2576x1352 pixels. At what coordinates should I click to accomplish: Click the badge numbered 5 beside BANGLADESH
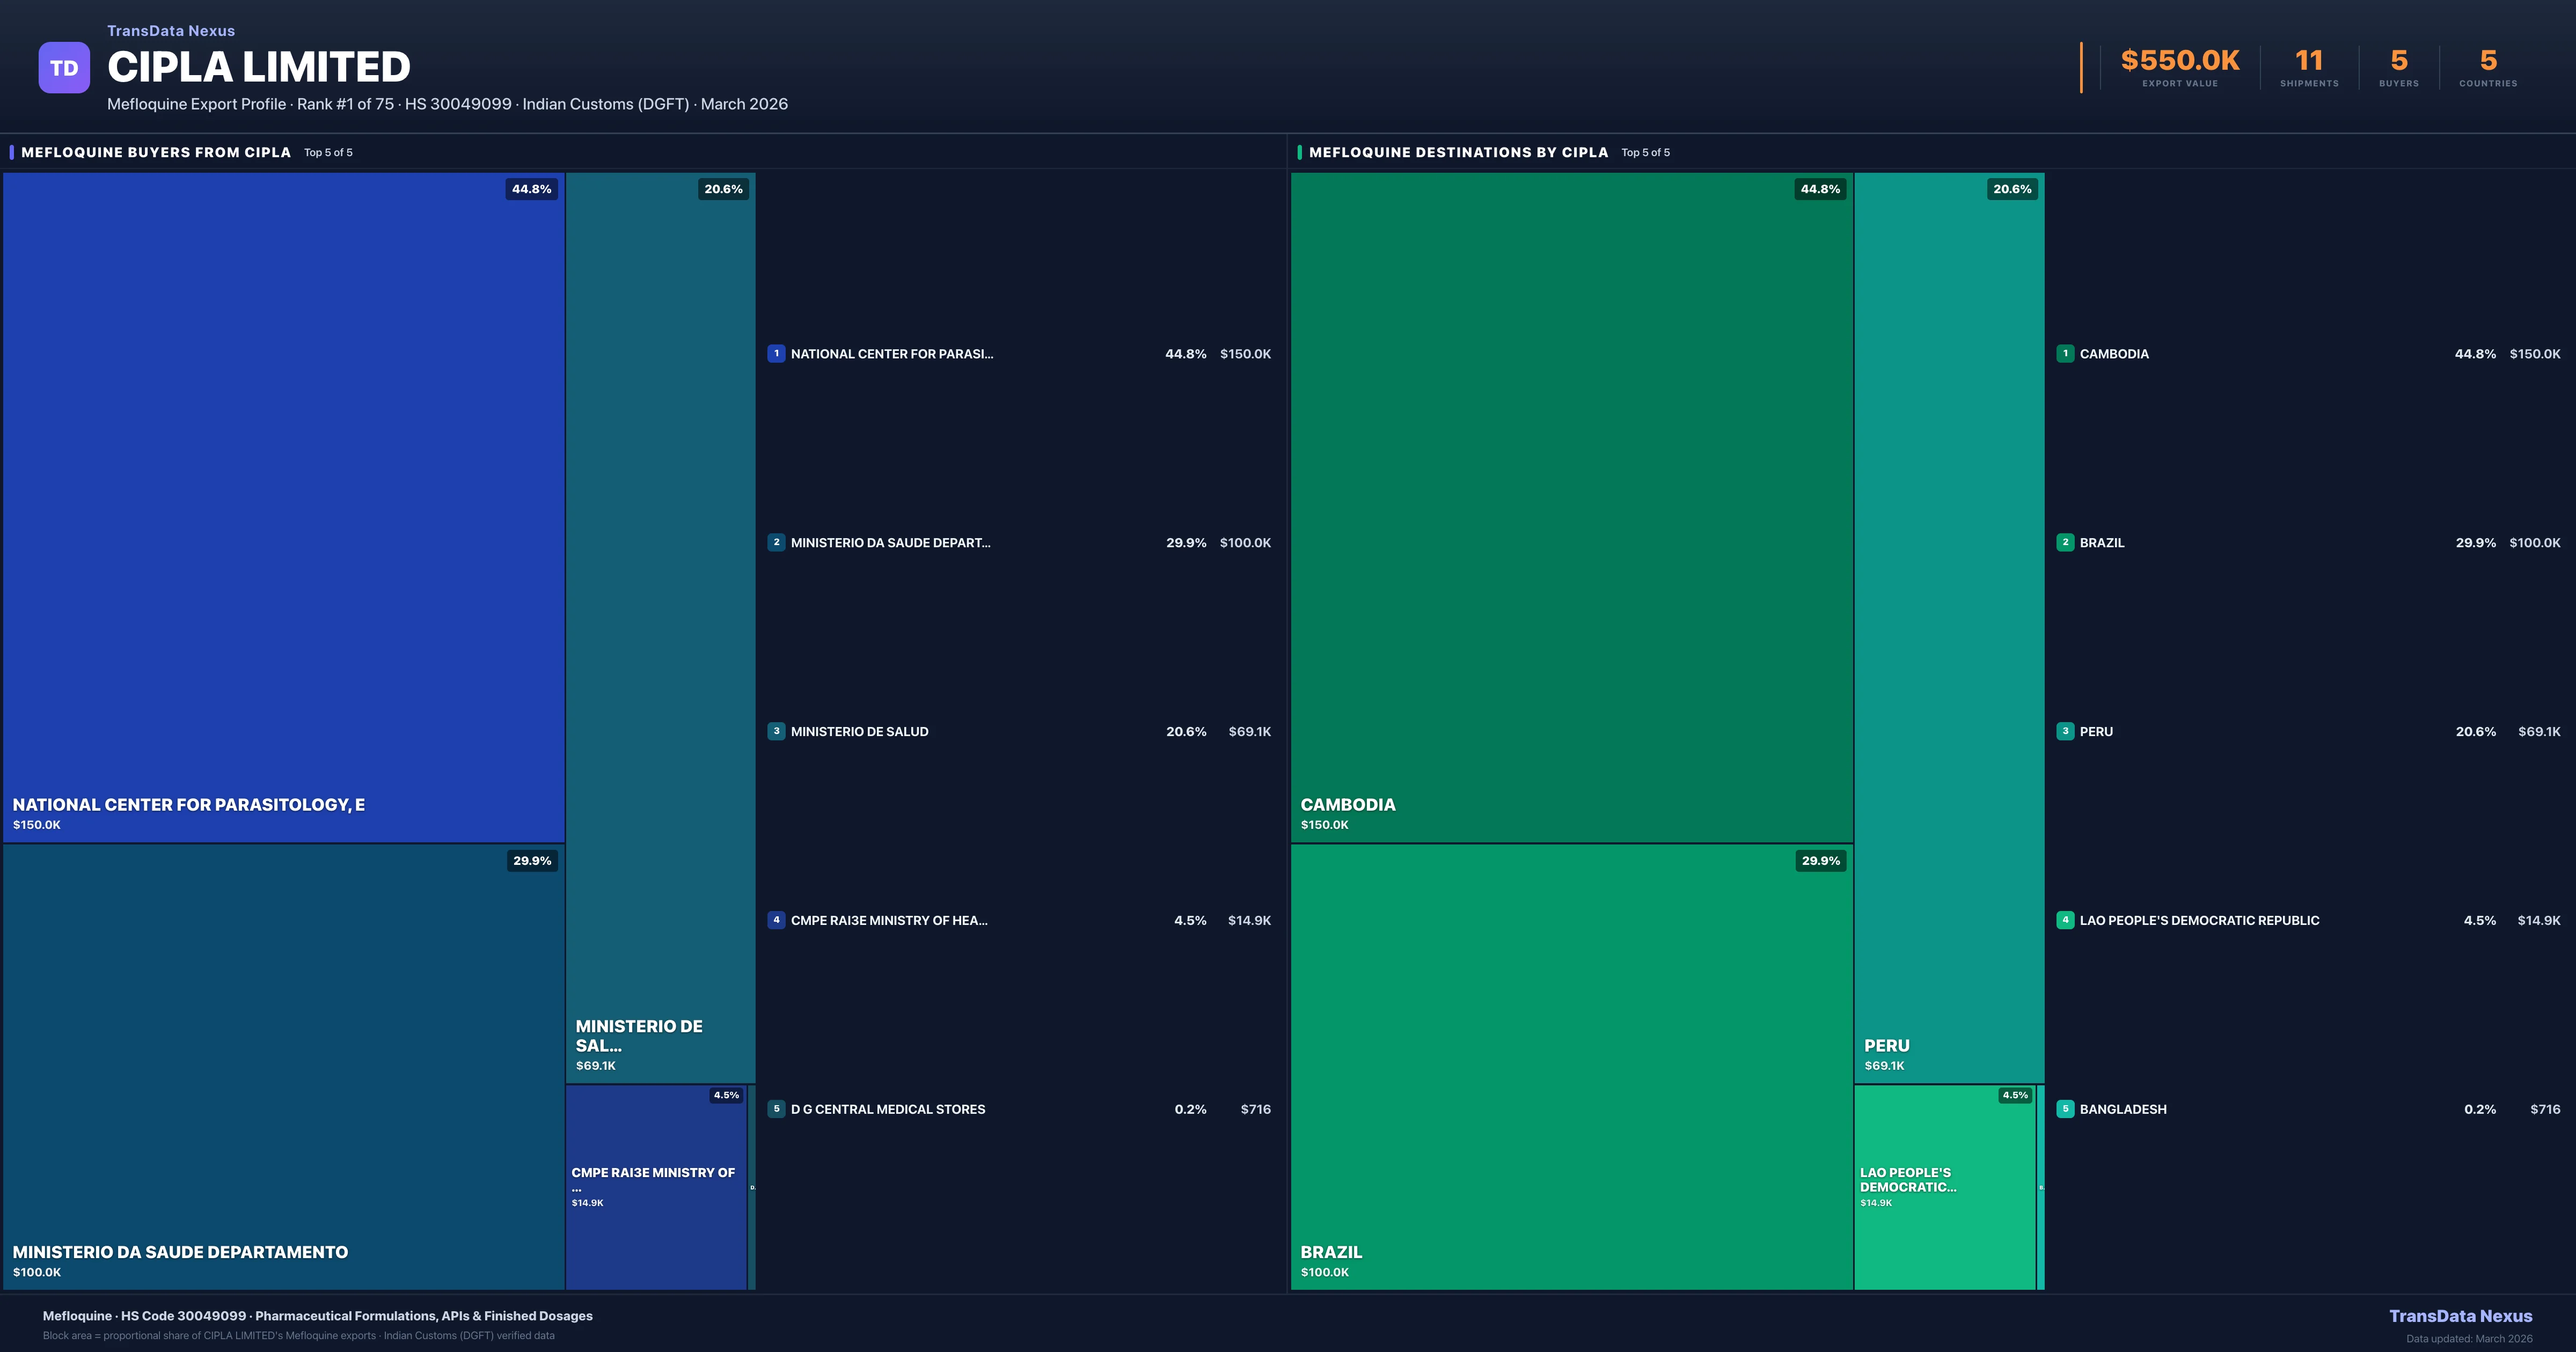pos(2065,1109)
